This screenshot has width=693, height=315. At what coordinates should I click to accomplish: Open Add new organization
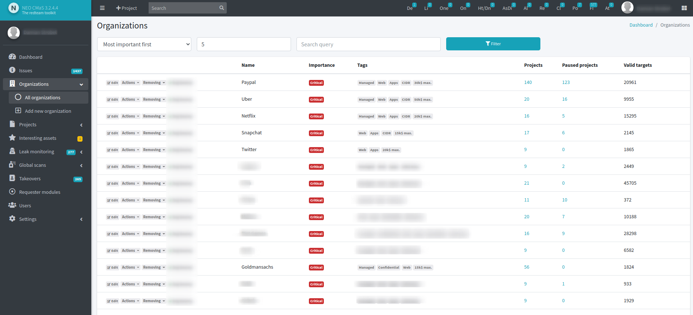pos(49,111)
